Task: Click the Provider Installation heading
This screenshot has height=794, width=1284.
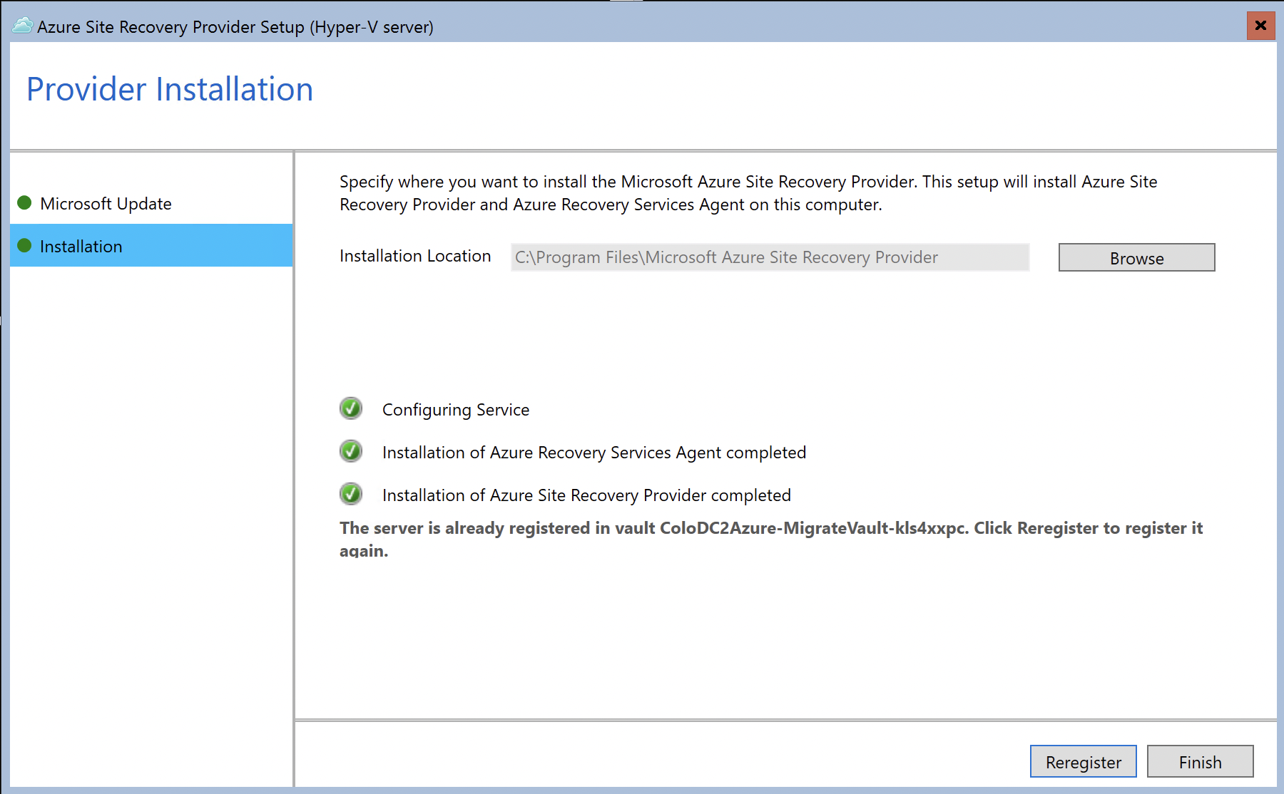Action: click(x=170, y=88)
